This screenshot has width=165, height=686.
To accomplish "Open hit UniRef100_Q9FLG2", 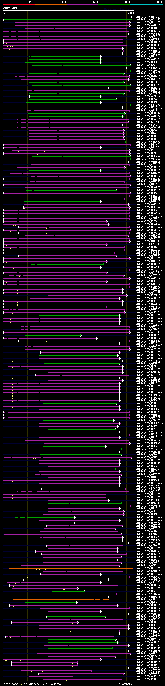I will click(148, 54).
